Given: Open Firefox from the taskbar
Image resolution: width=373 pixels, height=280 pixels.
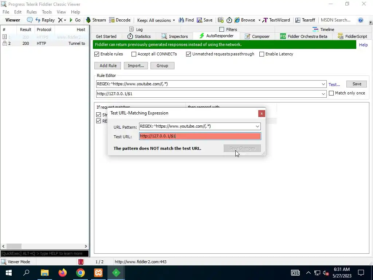Looking at the screenshot, I should pyautogui.click(x=63, y=273).
